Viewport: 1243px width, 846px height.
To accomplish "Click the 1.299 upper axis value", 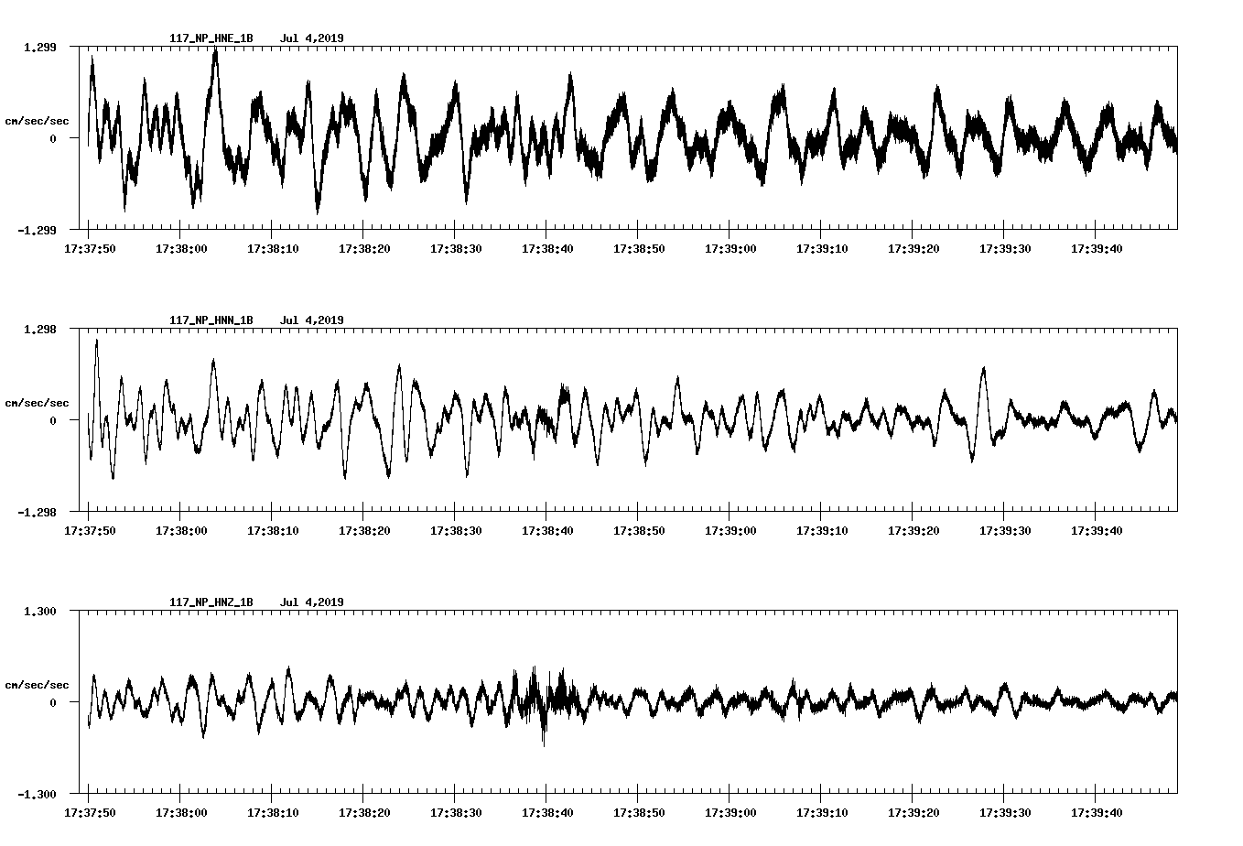I will (x=39, y=47).
